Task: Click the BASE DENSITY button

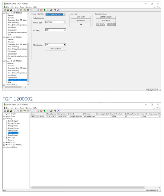Action: click(56, 48)
